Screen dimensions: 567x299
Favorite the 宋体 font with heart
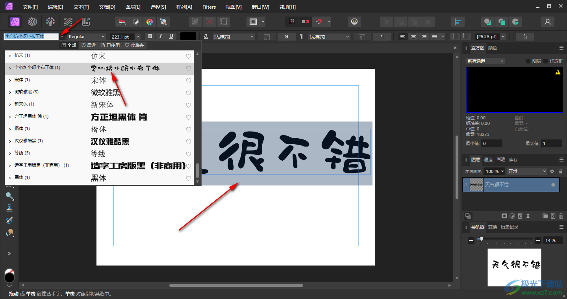(x=189, y=80)
